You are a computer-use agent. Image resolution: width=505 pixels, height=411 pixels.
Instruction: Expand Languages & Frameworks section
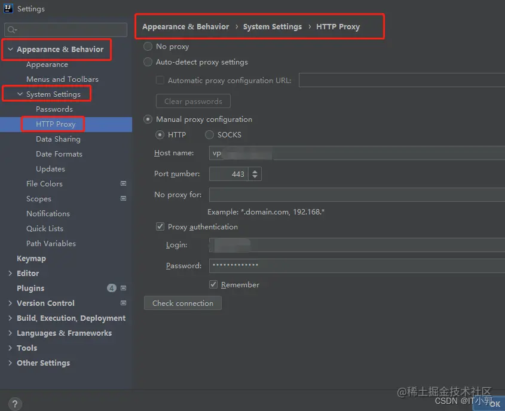(10, 333)
